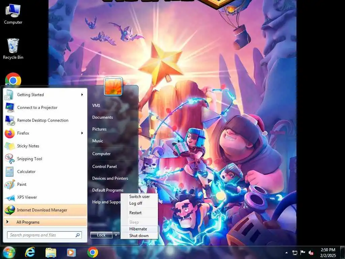Viewport: 345px width, 259px height.
Task: Show hidden tray icons arrow
Action: [286, 253]
